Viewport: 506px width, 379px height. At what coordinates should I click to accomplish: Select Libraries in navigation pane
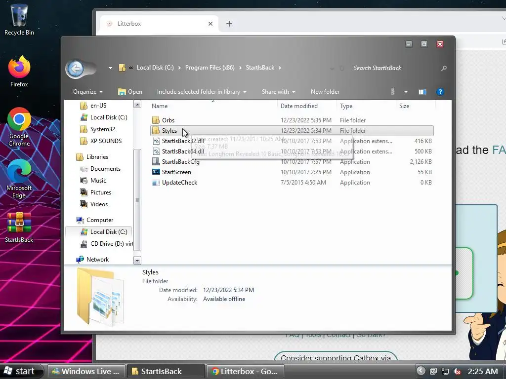pyautogui.click(x=92, y=157)
